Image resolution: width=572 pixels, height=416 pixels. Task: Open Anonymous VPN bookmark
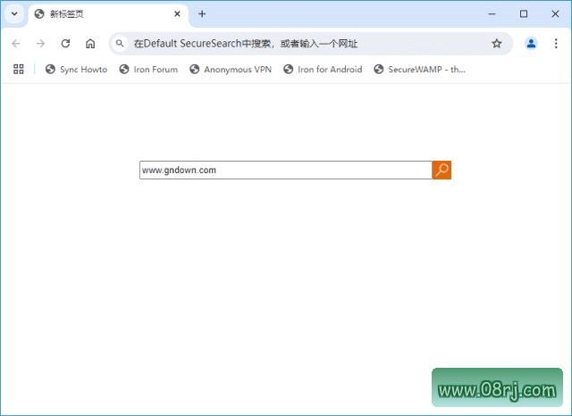pyautogui.click(x=231, y=70)
